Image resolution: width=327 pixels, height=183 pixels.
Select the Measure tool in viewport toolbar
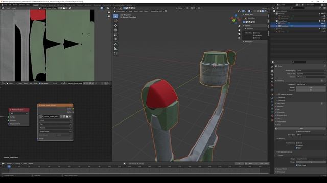click(115, 49)
